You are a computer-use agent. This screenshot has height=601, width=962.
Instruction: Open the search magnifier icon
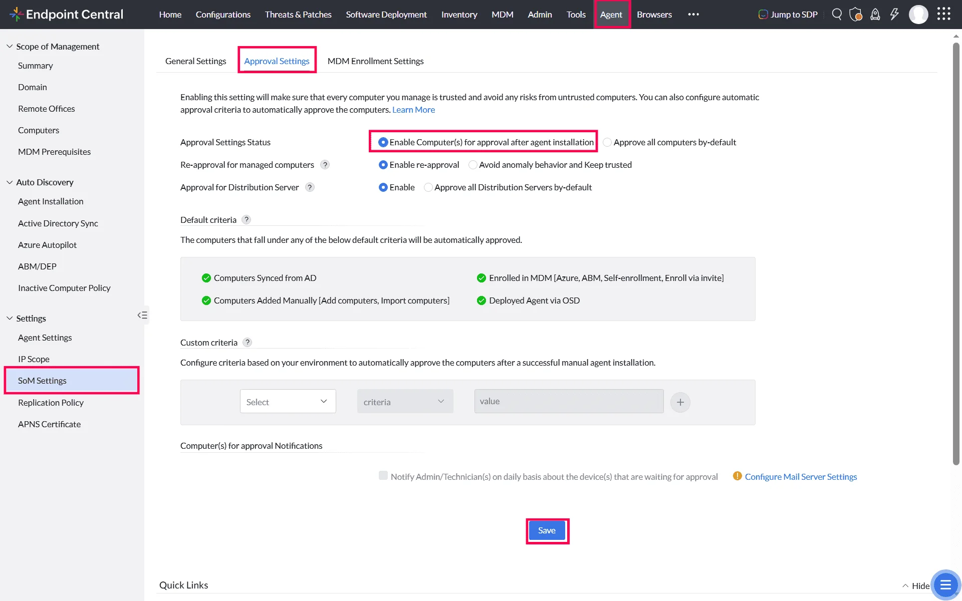837,14
